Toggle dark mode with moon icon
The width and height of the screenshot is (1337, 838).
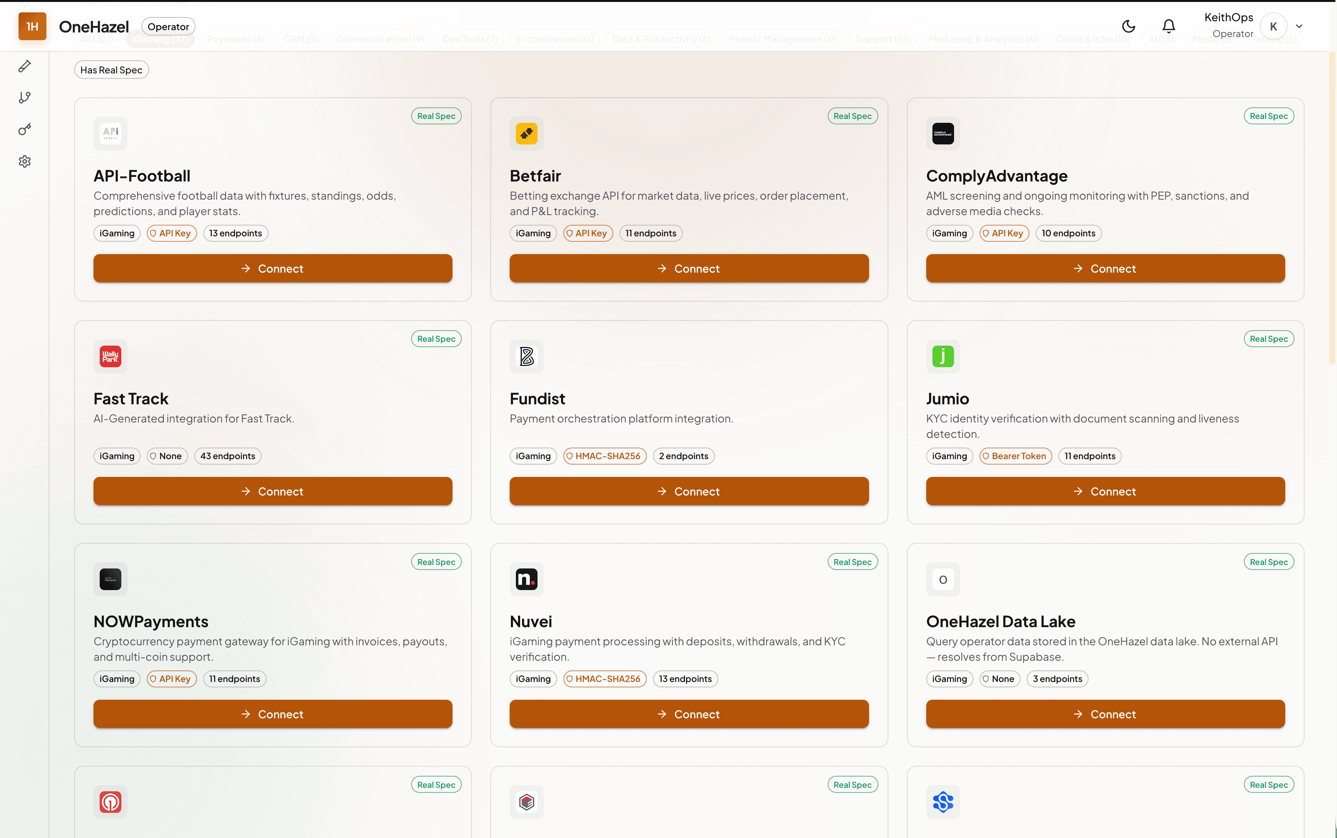coord(1128,26)
